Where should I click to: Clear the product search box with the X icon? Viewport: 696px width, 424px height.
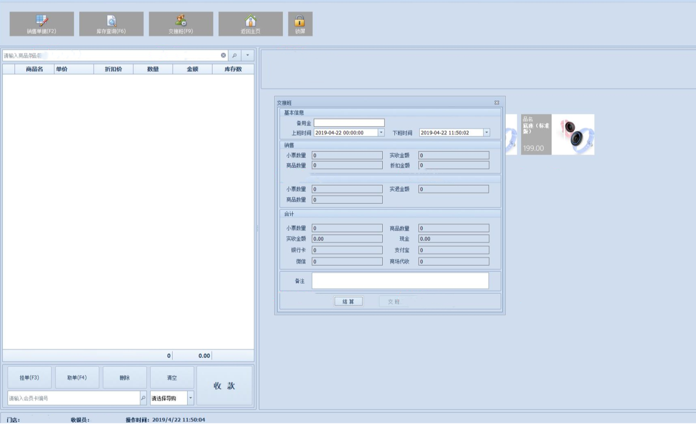pos(223,55)
